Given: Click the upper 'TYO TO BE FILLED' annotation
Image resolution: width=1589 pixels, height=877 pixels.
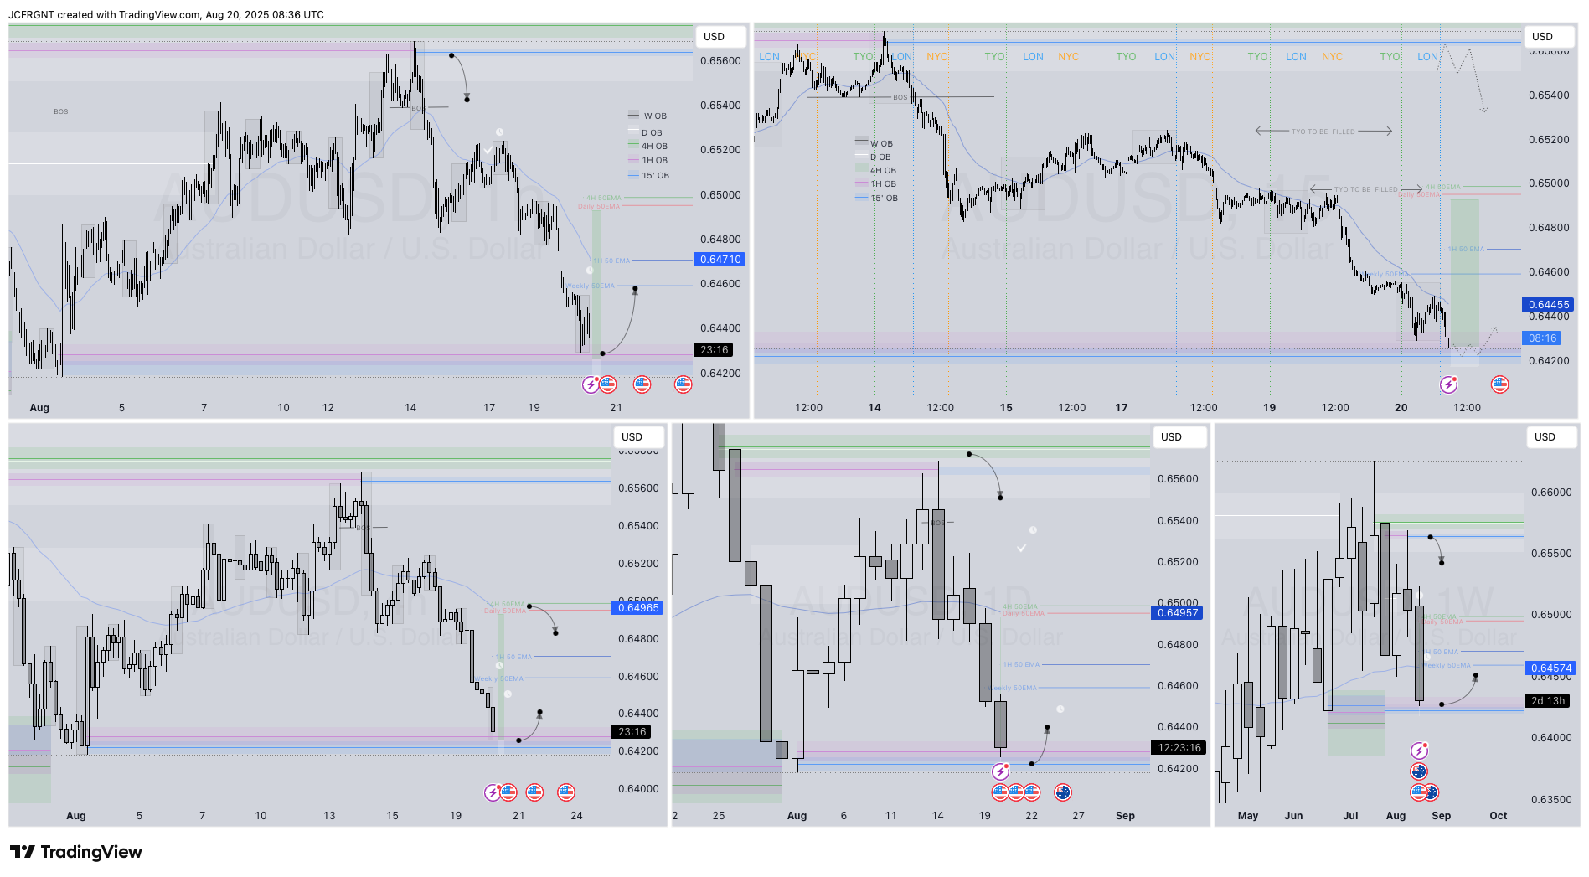Looking at the screenshot, I should point(1323,132).
